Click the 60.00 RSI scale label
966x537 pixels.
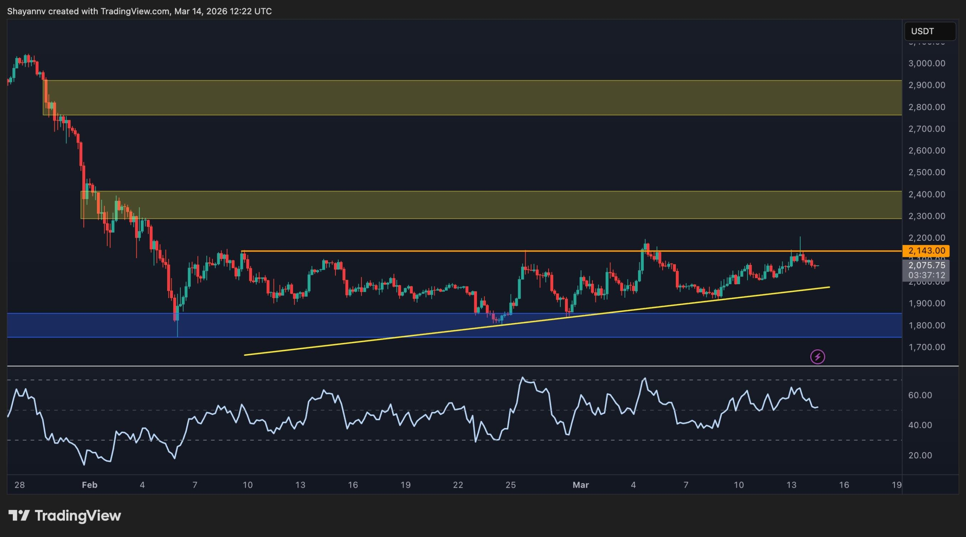[x=920, y=395]
